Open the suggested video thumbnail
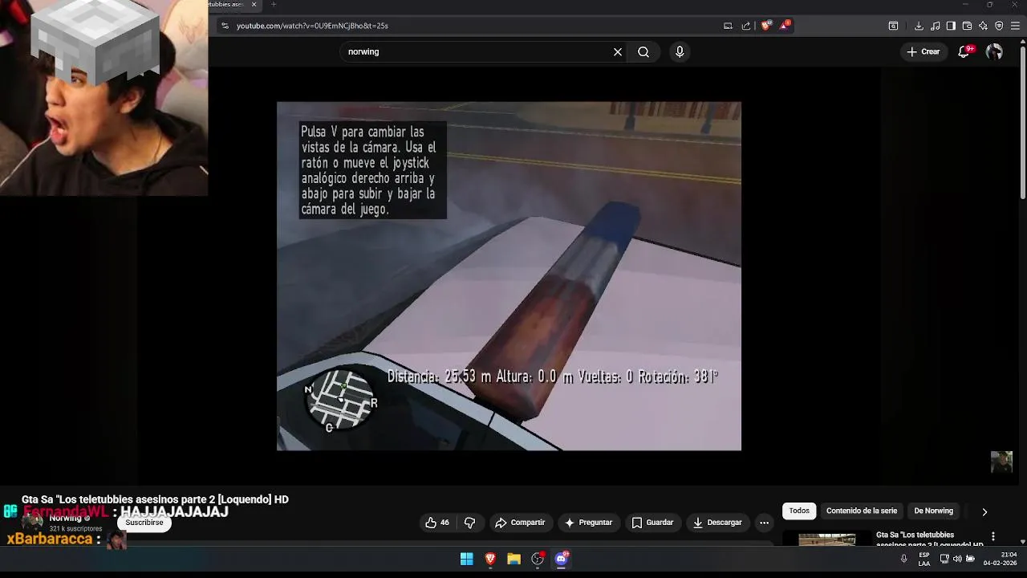This screenshot has width=1027, height=578. [827, 538]
